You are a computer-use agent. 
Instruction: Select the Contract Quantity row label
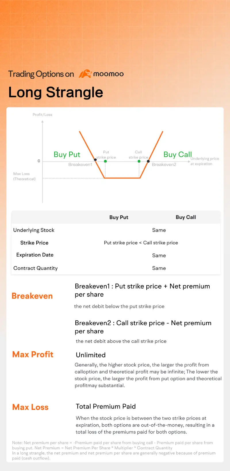pyautogui.click(x=35, y=268)
